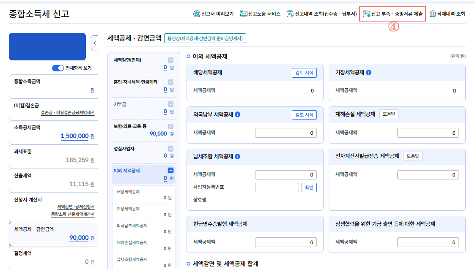Open 결손금·이월결손금공제명세서 link
Screen dimensions: 475x269
coord(68,113)
